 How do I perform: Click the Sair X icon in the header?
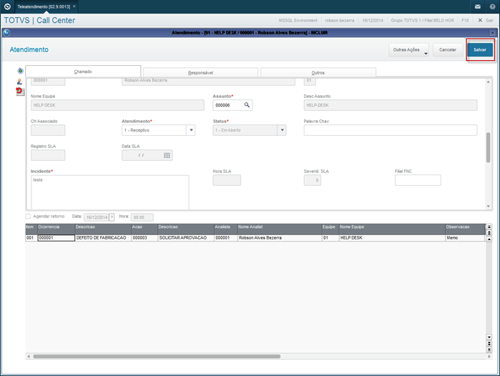coord(480,20)
